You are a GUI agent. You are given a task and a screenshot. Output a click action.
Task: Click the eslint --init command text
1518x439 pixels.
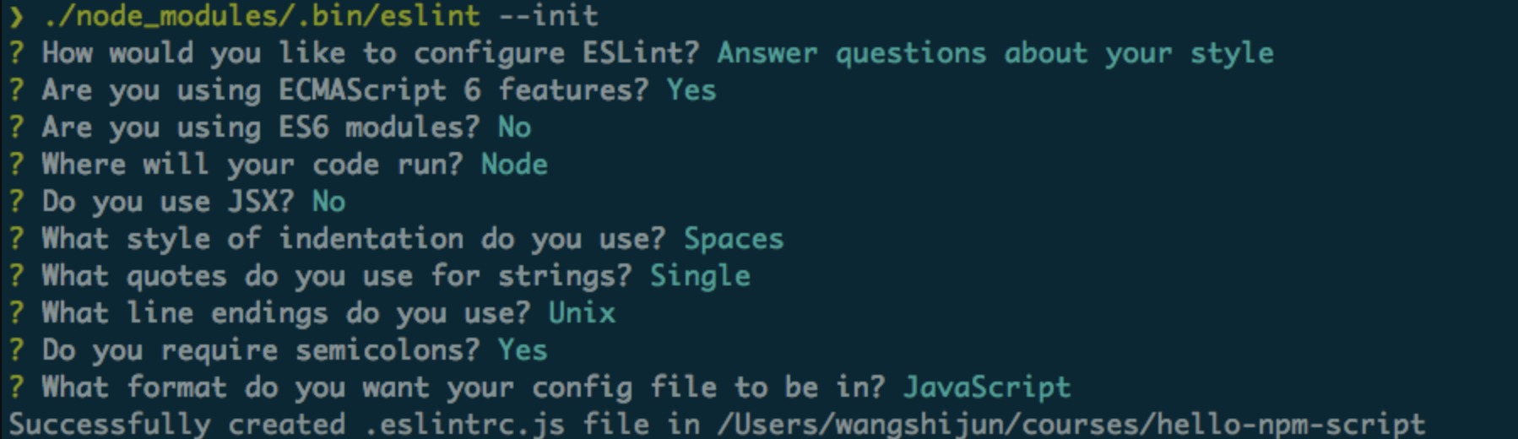321,15
